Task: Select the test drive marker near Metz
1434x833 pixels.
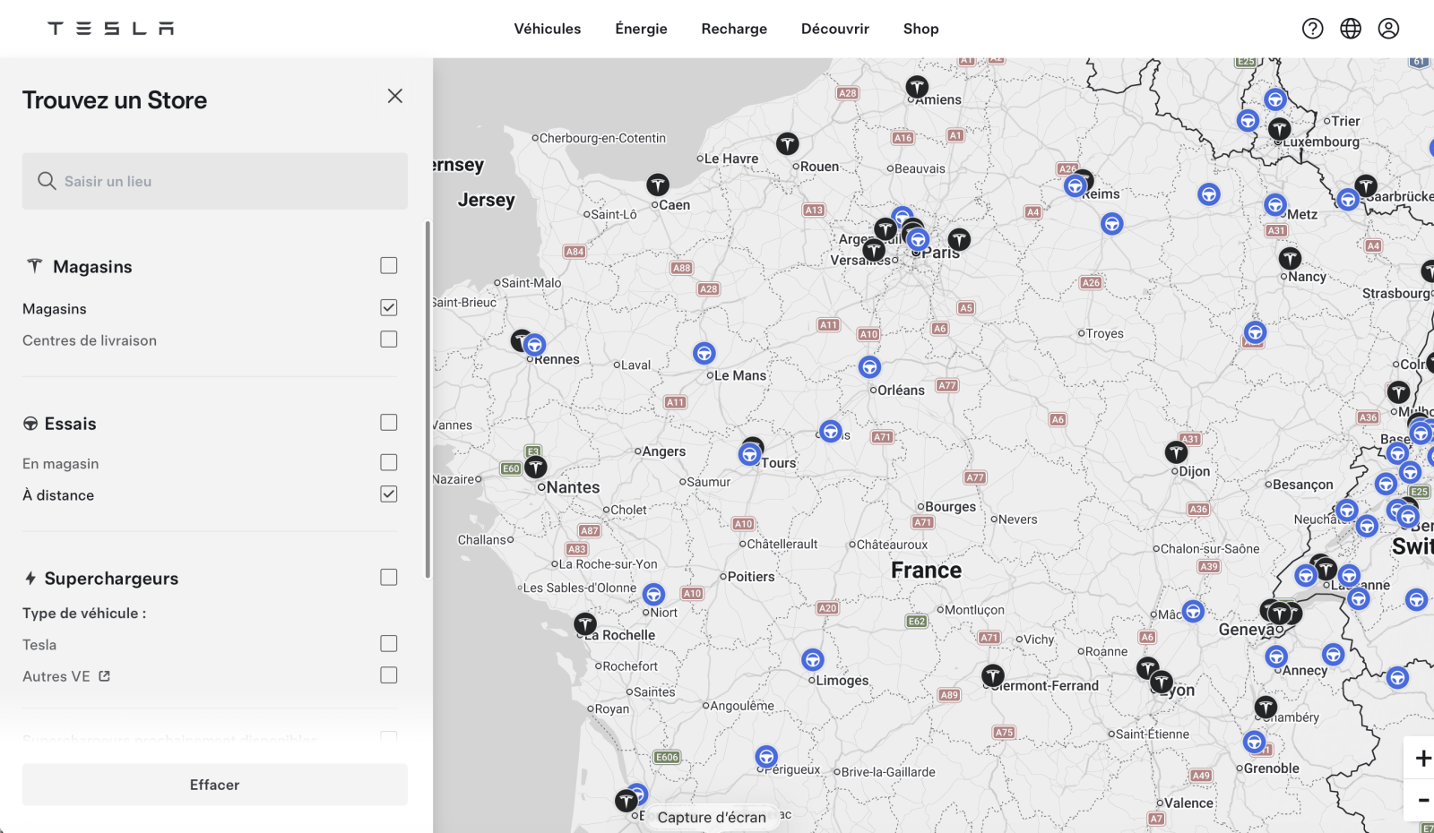Action: (1275, 204)
